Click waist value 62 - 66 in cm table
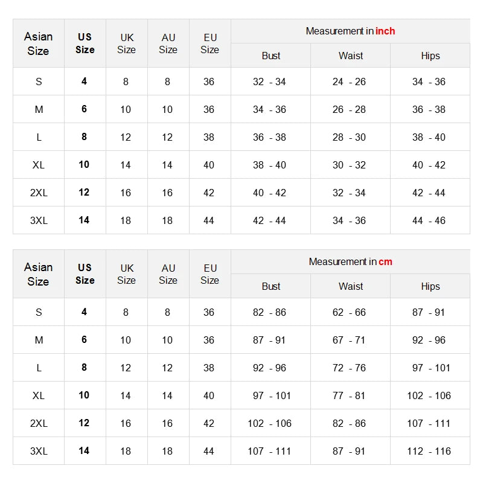 pyautogui.click(x=349, y=312)
